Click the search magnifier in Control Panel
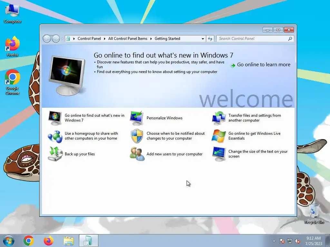 coord(290,39)
